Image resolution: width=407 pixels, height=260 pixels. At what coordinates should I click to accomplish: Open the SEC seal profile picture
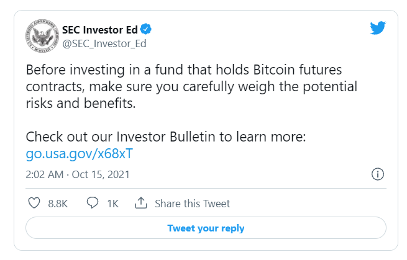pos(41,36)
